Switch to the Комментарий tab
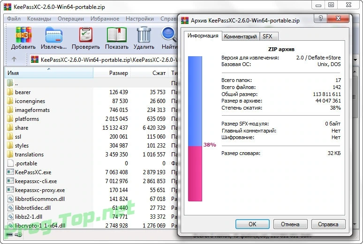 (x=240, y=37)
